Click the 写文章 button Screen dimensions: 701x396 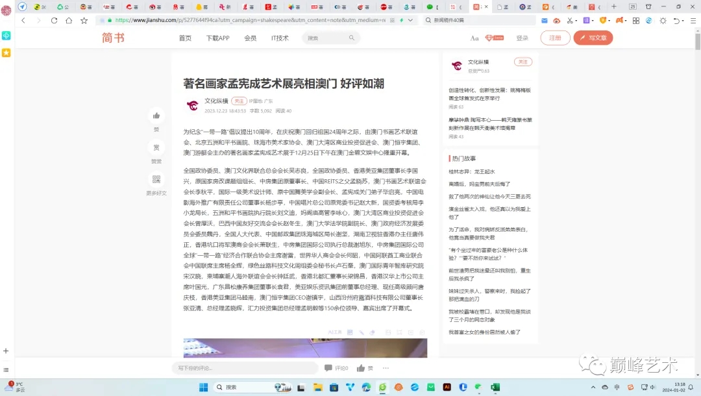pos(593,38)
